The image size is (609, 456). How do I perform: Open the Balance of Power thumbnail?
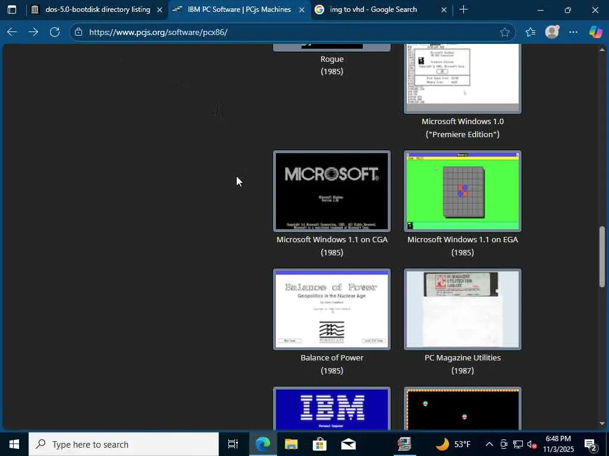pyautogui.click(x=332, y=309)
